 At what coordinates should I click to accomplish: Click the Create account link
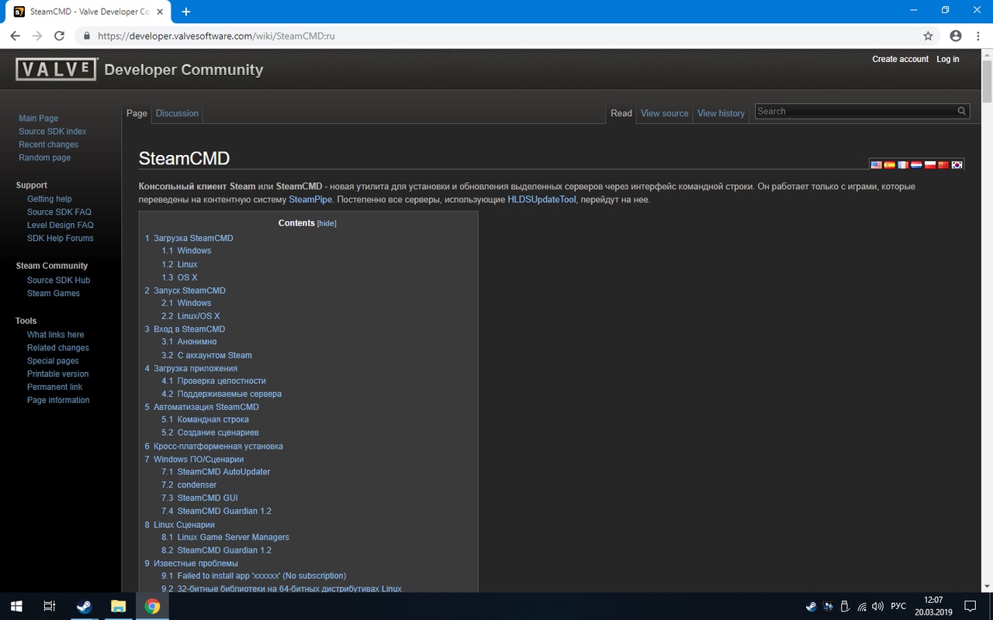900,59
